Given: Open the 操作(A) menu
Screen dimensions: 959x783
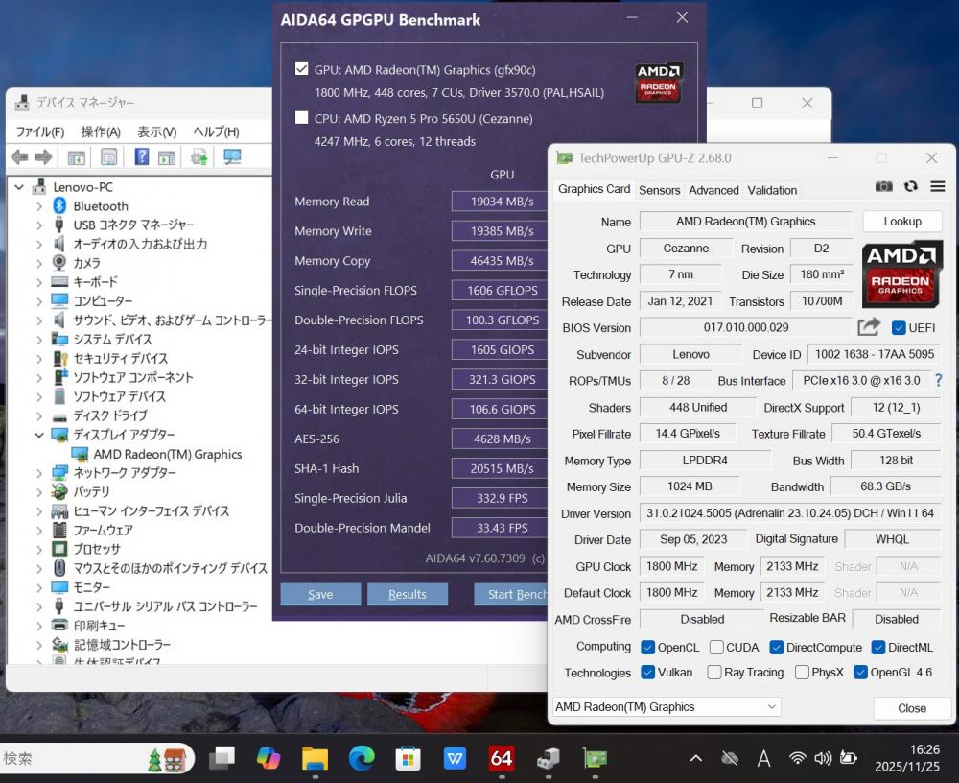Looking at the screenshot, I should tap(100, 132).
